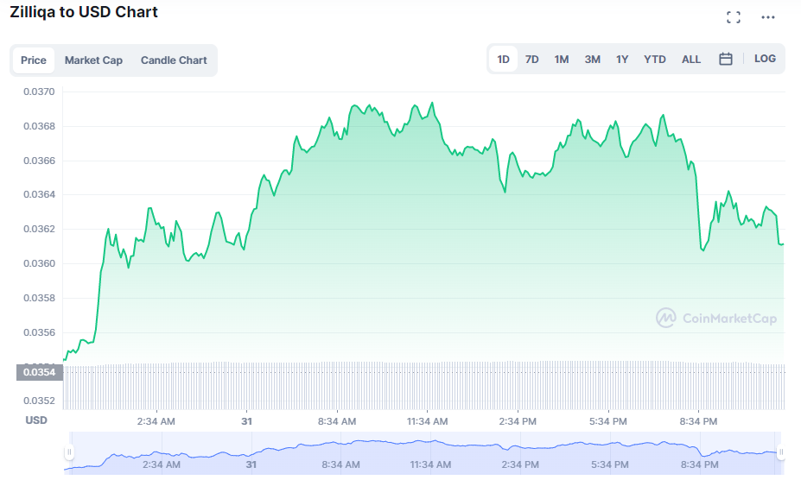
Task: Click the 2:34 AM label on main axis
Action: (x=156, y=422)
